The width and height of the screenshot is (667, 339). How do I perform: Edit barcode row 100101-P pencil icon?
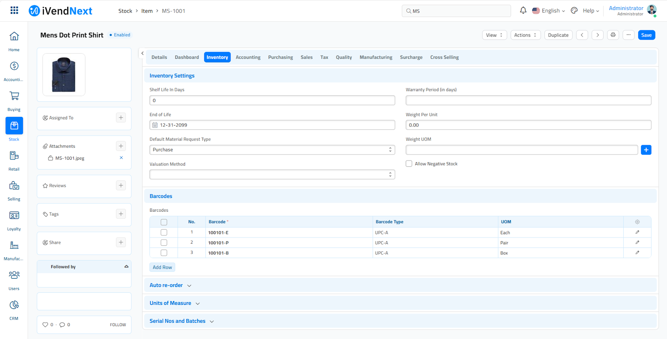point(637,242)
